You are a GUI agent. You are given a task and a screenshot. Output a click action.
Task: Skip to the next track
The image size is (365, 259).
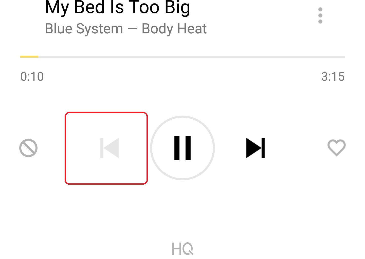[255, 148]
